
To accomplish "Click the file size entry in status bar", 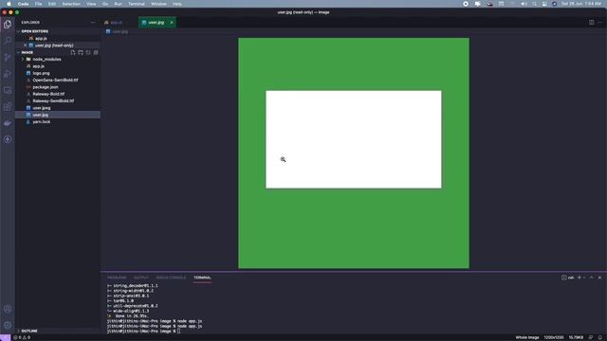I will click(x=576, y=337).
